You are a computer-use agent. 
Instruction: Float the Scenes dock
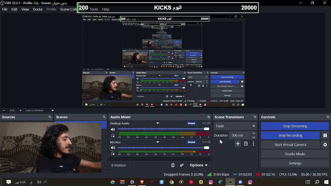pyautogui.click(x=104, y=117)
